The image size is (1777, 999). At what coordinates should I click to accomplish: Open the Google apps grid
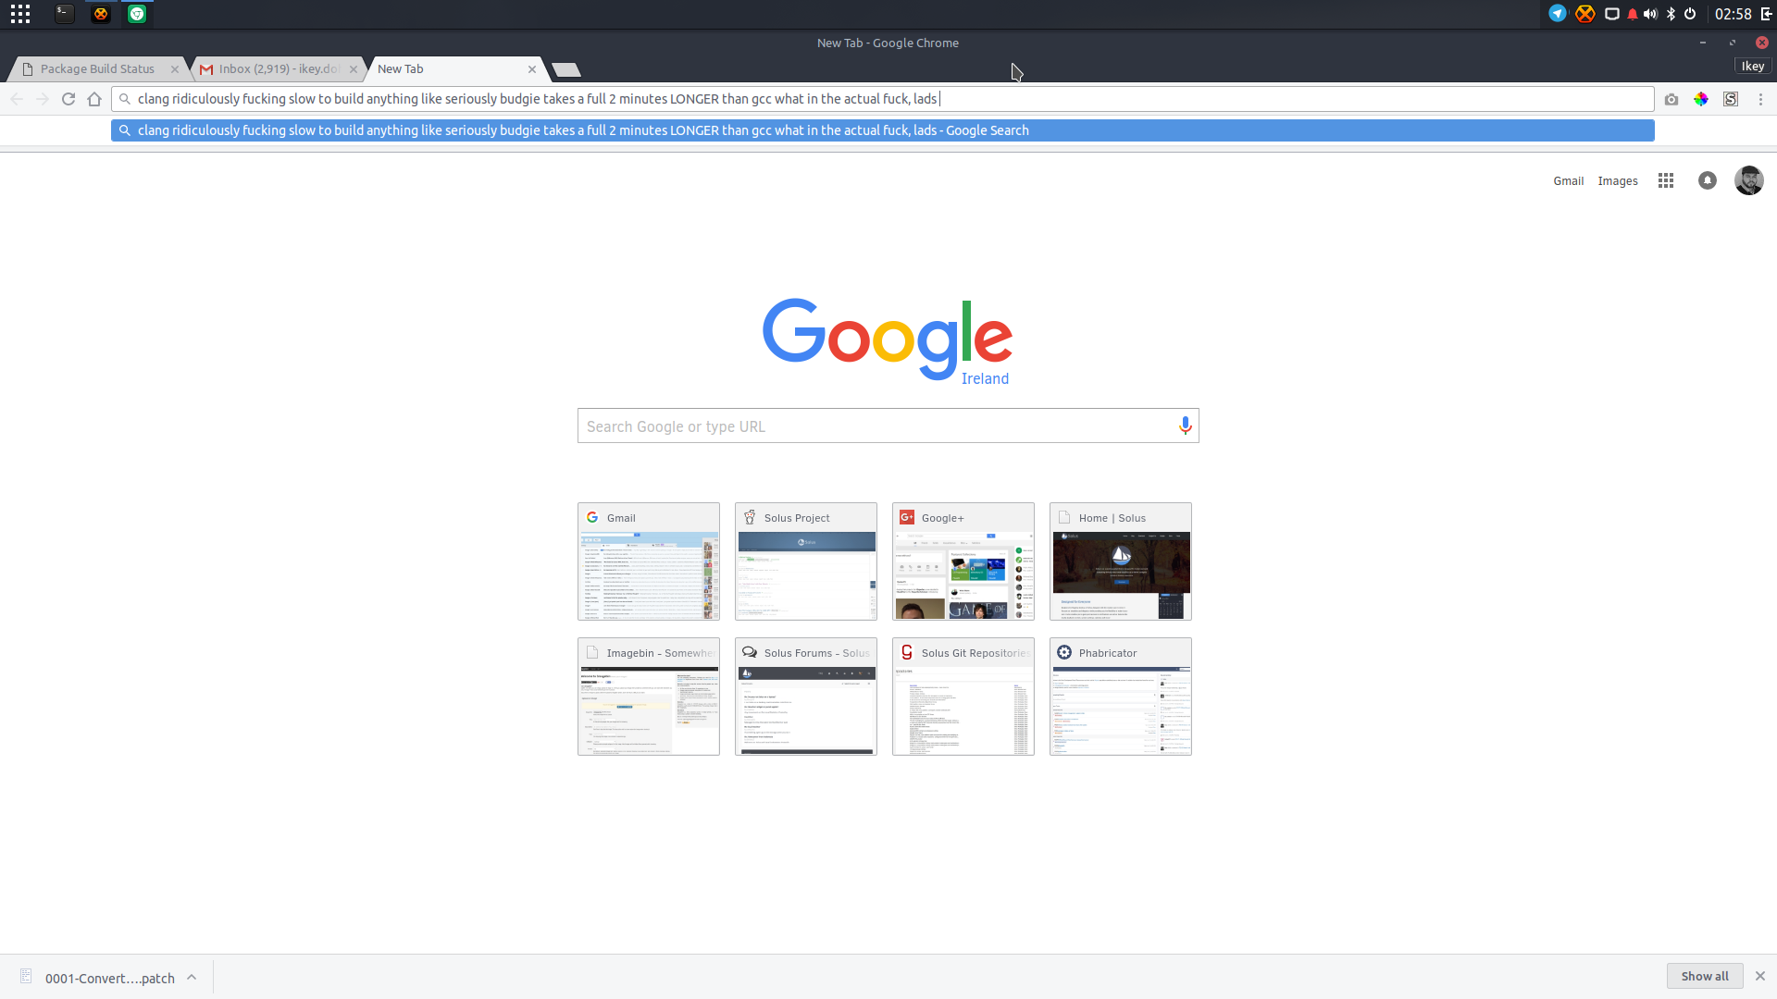pyautogui.click(x=1666, y=181)
